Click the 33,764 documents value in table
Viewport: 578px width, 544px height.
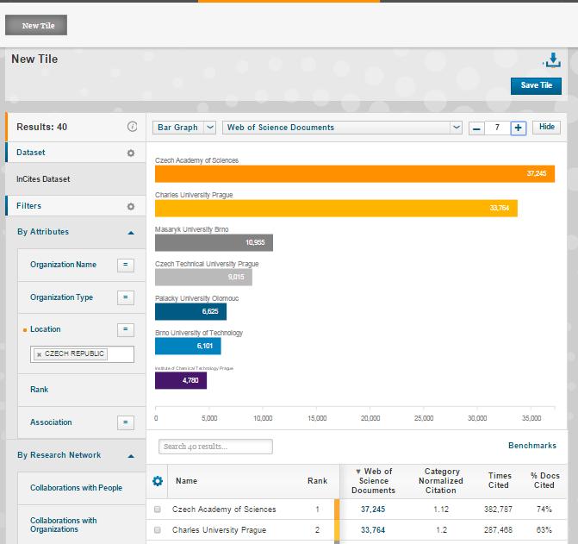coord(373,530)
